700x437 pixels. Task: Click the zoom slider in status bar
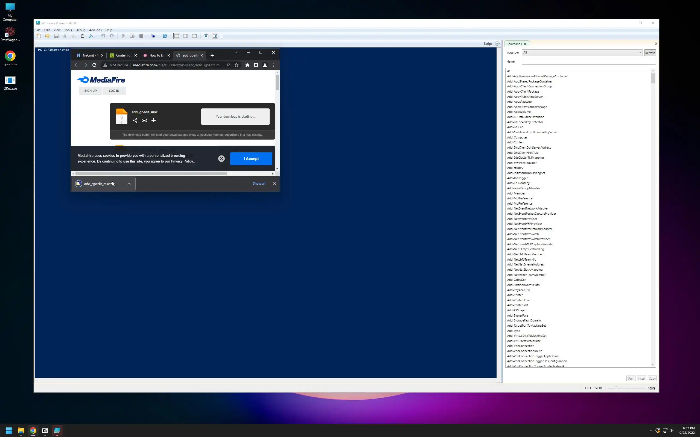pyautogui.click(x=616, y=388)
